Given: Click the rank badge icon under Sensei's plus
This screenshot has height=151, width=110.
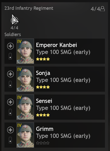Looking at the screenshot, I should [x=10, y=112].
